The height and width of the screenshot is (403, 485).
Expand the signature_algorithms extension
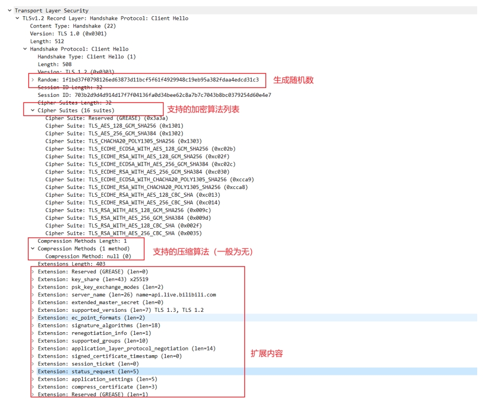point(33,325)
